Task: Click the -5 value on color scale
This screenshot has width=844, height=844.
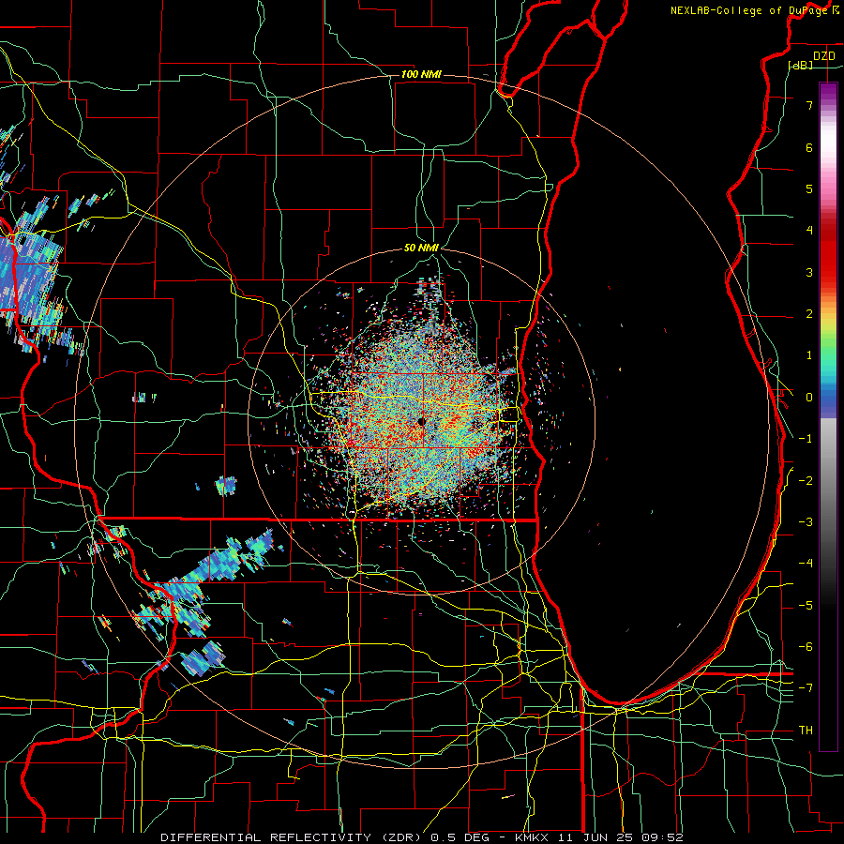Action: [806, 606]
